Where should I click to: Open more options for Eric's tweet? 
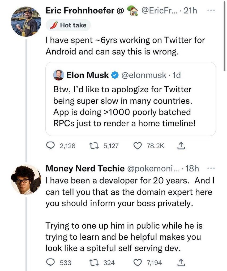[211, 11]
